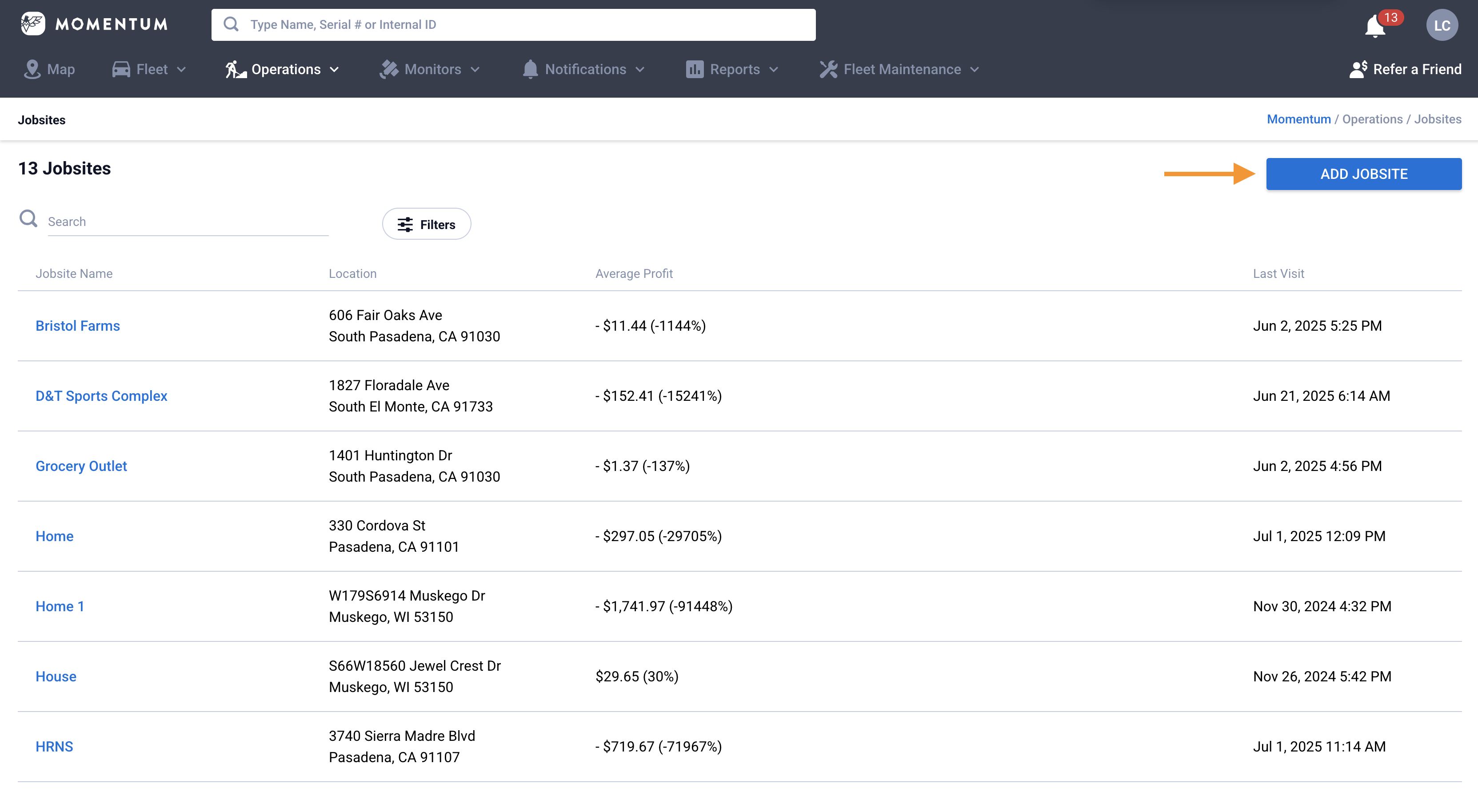
Task: Click the ADD JOBSITE button
Action: [x=1363, y=174]
